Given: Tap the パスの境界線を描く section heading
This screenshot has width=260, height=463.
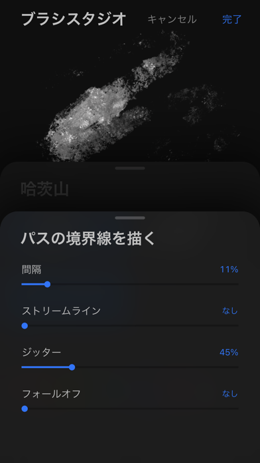Looking at the screenshot, I should [x=88, y=239].
